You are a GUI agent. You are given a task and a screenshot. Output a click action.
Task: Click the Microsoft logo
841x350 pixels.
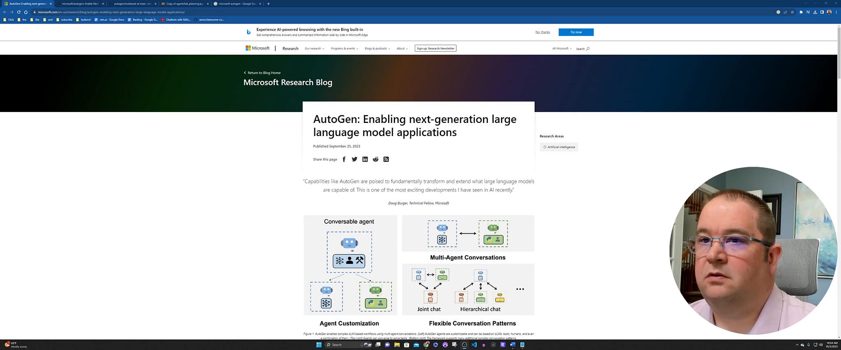pyautogui.click(x=258, y=48)
